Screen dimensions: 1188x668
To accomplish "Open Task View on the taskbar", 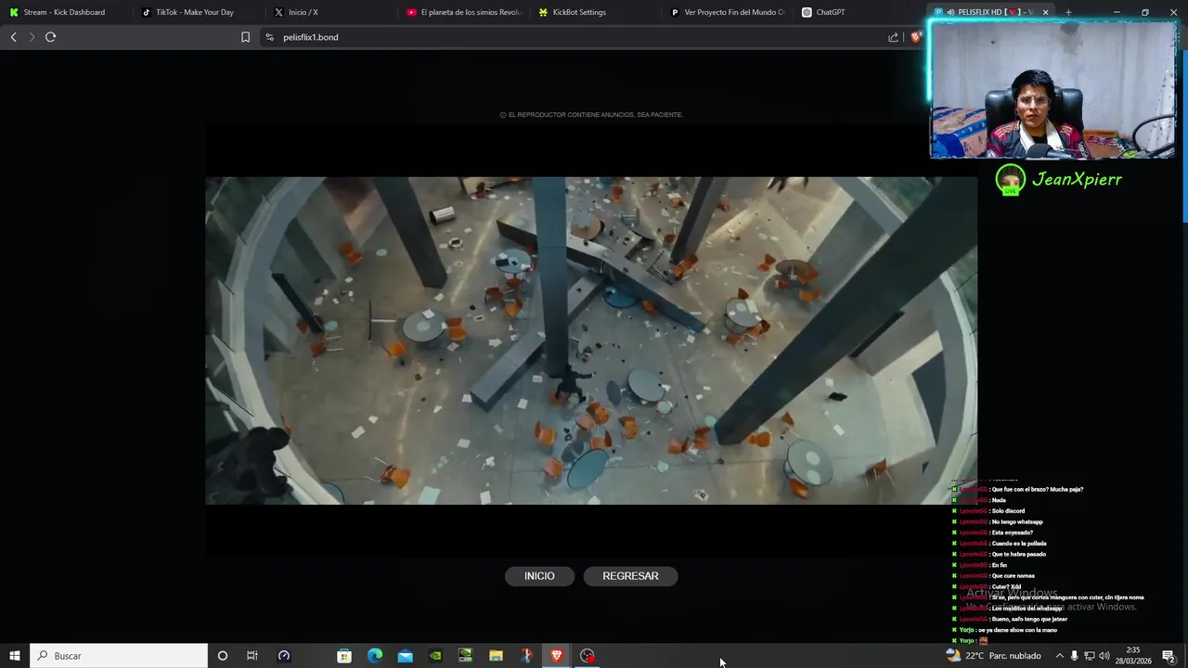I will point(252,656).
